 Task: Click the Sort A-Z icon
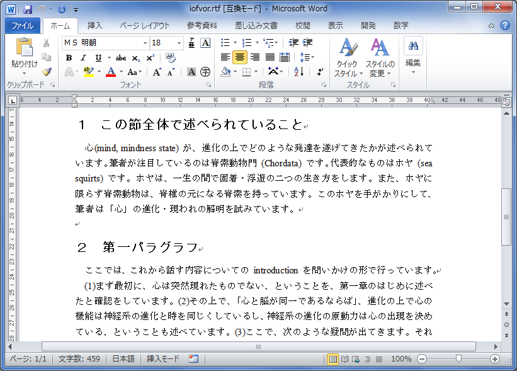coord(299,72)
